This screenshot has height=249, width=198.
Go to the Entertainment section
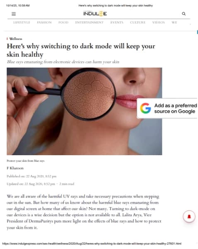click(89, 22)
